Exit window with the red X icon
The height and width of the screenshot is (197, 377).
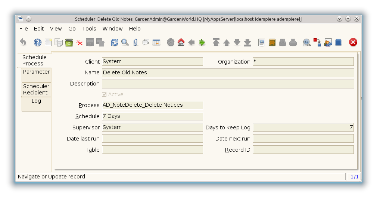click(353, 42)
